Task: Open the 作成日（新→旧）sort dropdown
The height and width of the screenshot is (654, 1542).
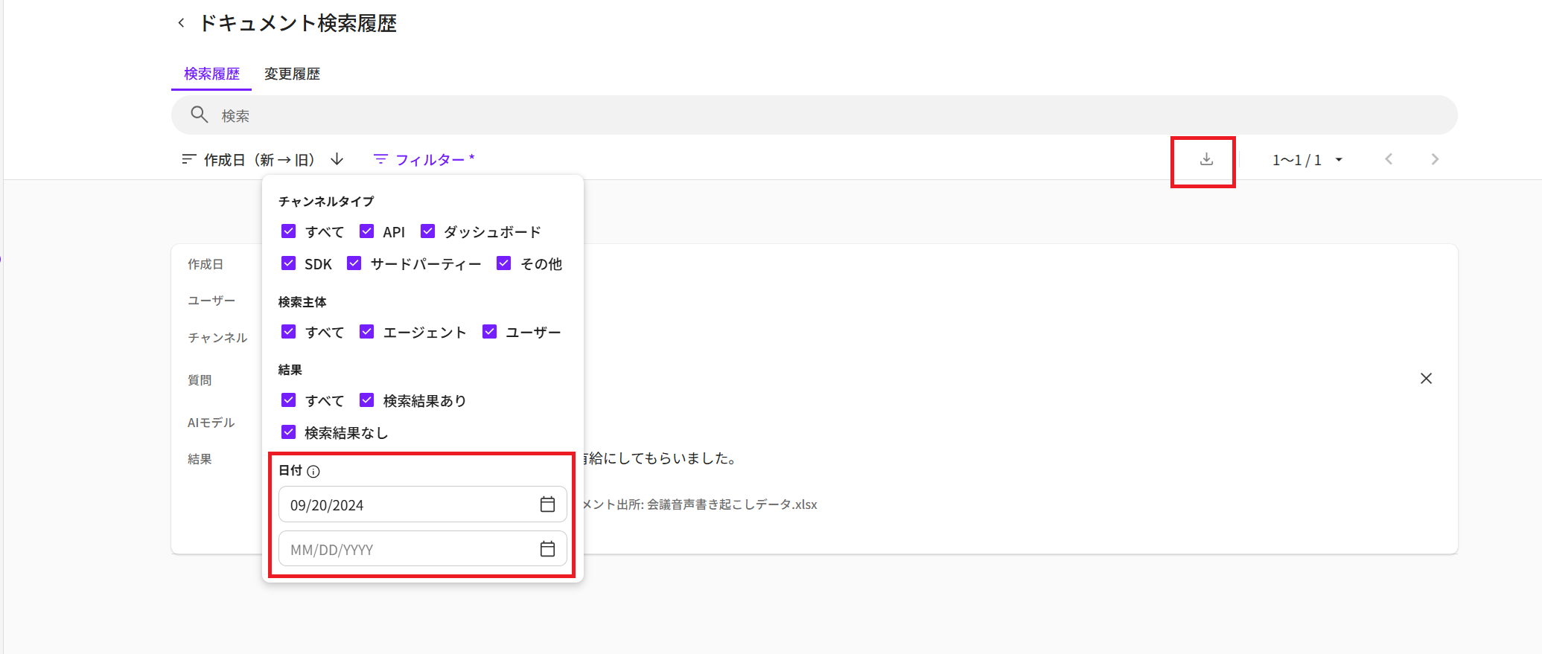Action: pos(250,160)
